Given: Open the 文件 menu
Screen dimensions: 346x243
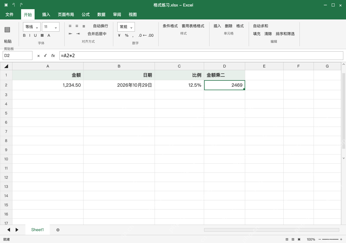Looking at the screenshot, I should coord(9,15).
